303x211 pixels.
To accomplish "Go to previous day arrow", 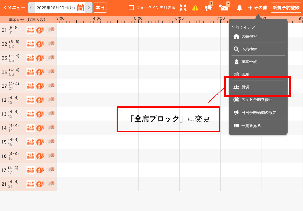I will (x=31, y=8).
